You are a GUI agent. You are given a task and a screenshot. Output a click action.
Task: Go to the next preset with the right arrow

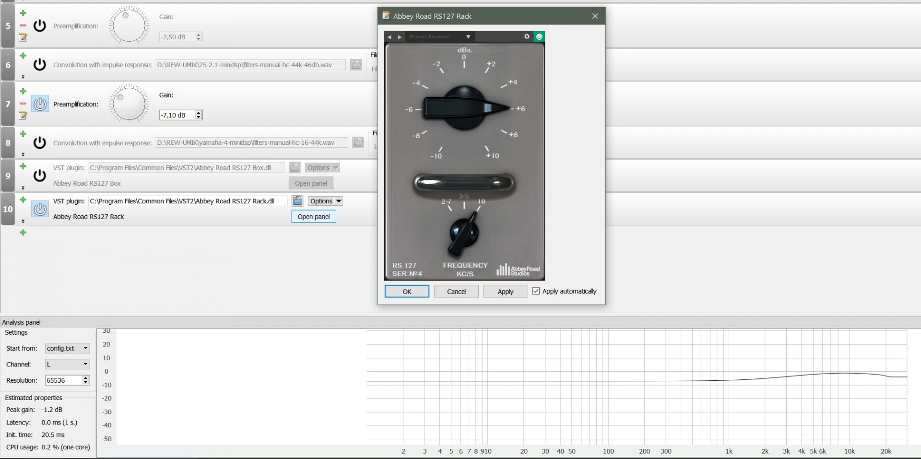[x=400, y=37]
